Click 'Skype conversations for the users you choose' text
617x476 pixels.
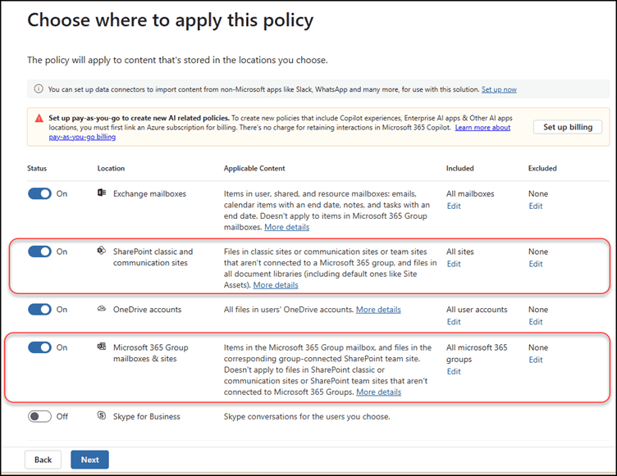click(307, 416)
